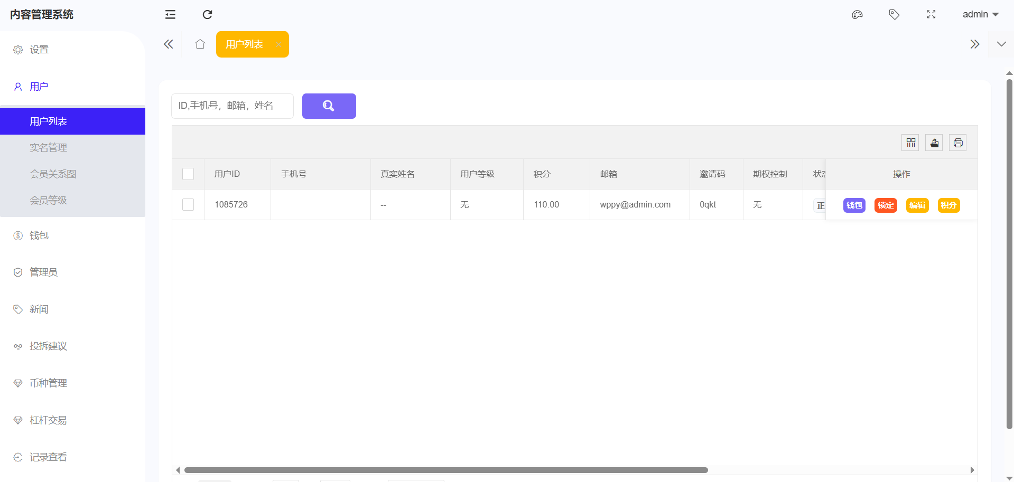This screenshot has width=1014, height=482.
Task: Focus the ID, phone, email search field
Action: (232, 106)
